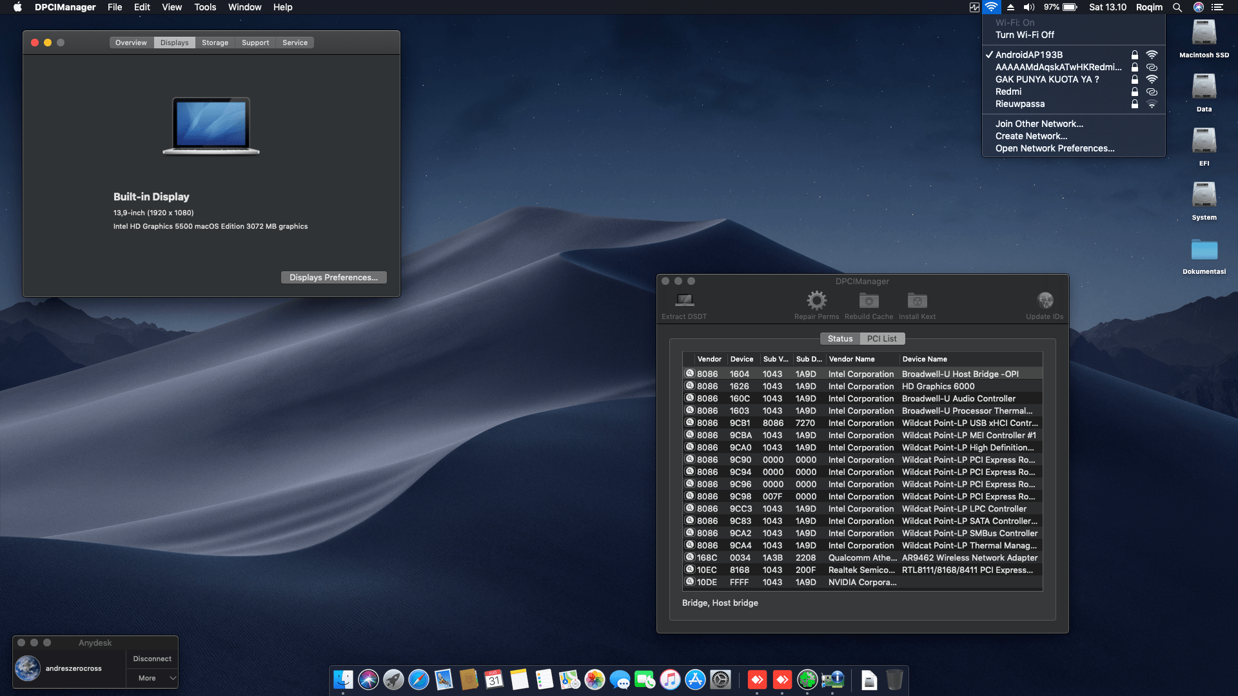Select Broadwell-U Audio Controller row
The image size is (1238, 696).
[x=862, y=398]
